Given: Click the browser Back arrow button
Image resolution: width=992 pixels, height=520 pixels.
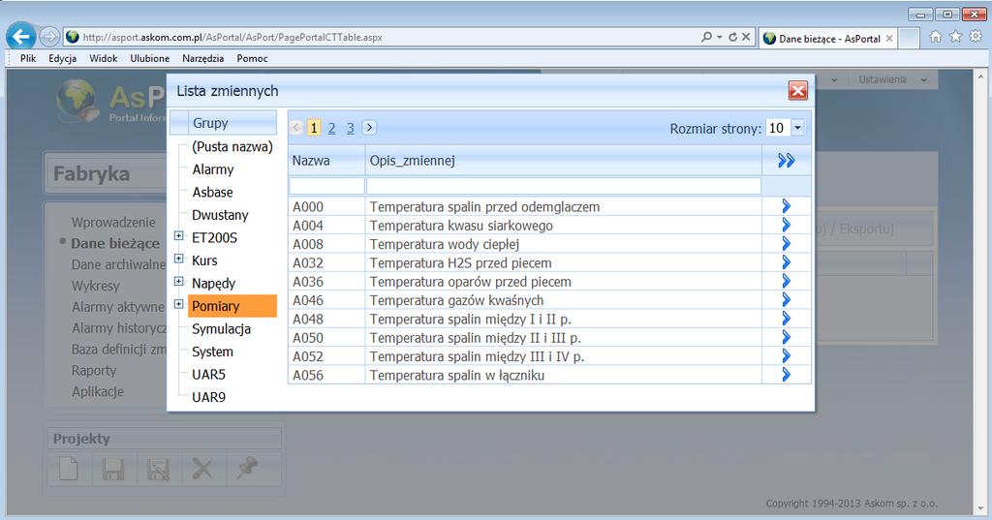Looking at the screenshot, I should pos(21,37).
